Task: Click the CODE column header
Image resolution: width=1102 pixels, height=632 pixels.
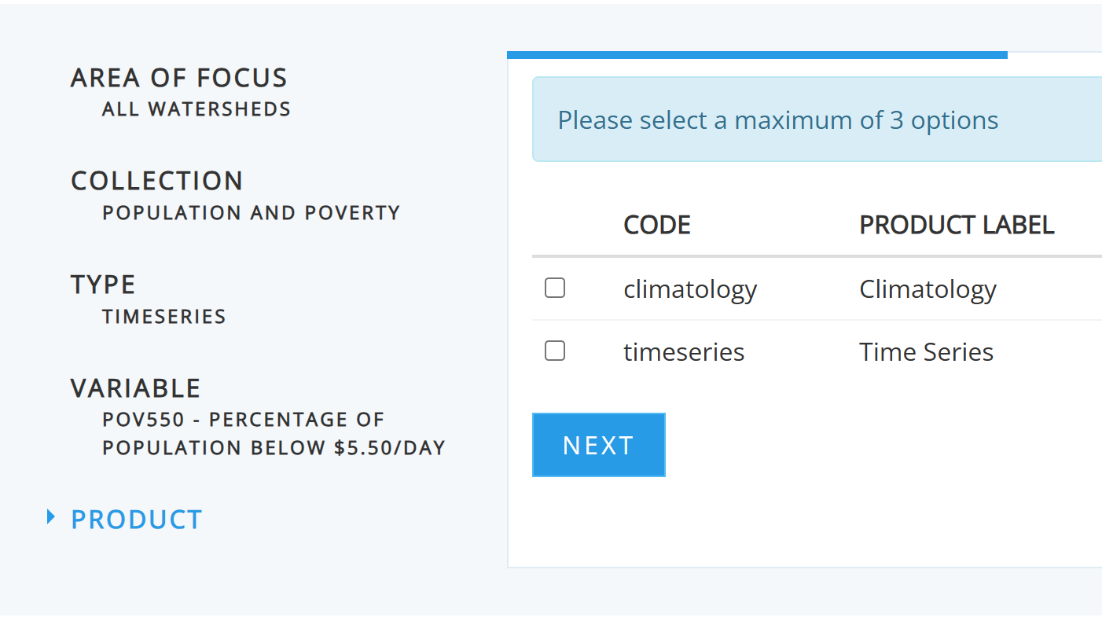Action: [657, 226]
